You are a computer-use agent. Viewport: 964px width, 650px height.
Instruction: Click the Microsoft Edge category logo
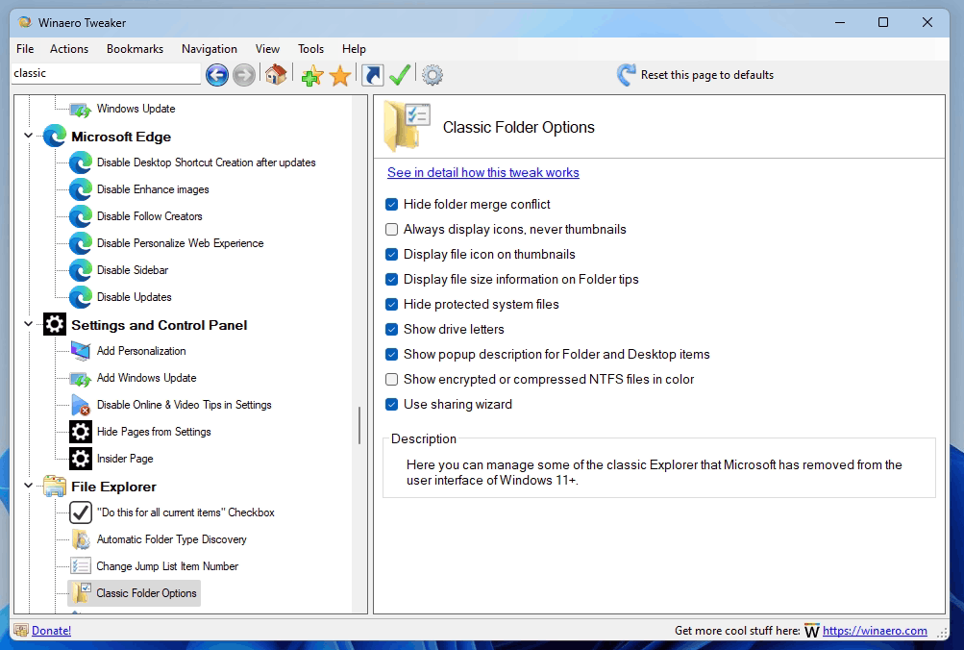[54, 136]
